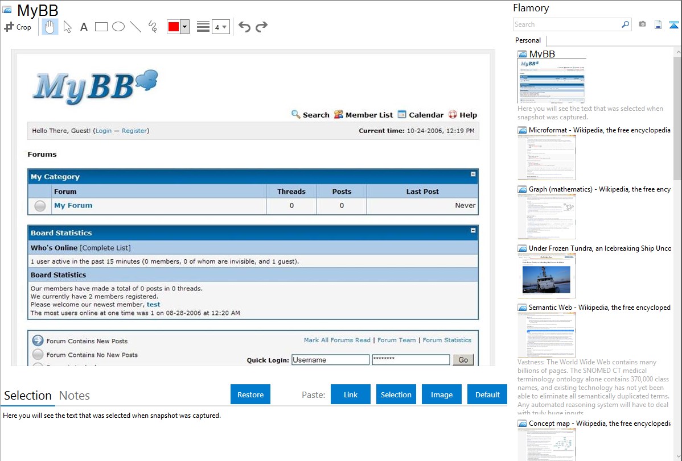
Task: Switch to the Notes tab
Action: (74, 396)
